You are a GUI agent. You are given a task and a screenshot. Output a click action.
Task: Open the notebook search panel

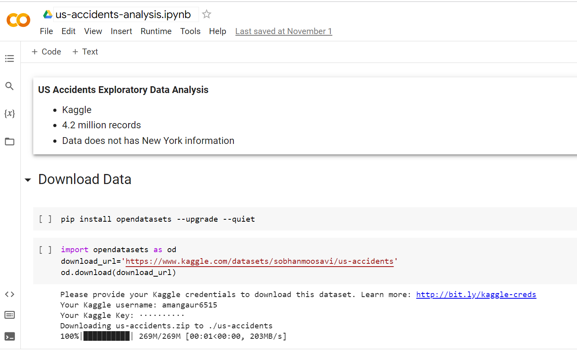(9, 86)
